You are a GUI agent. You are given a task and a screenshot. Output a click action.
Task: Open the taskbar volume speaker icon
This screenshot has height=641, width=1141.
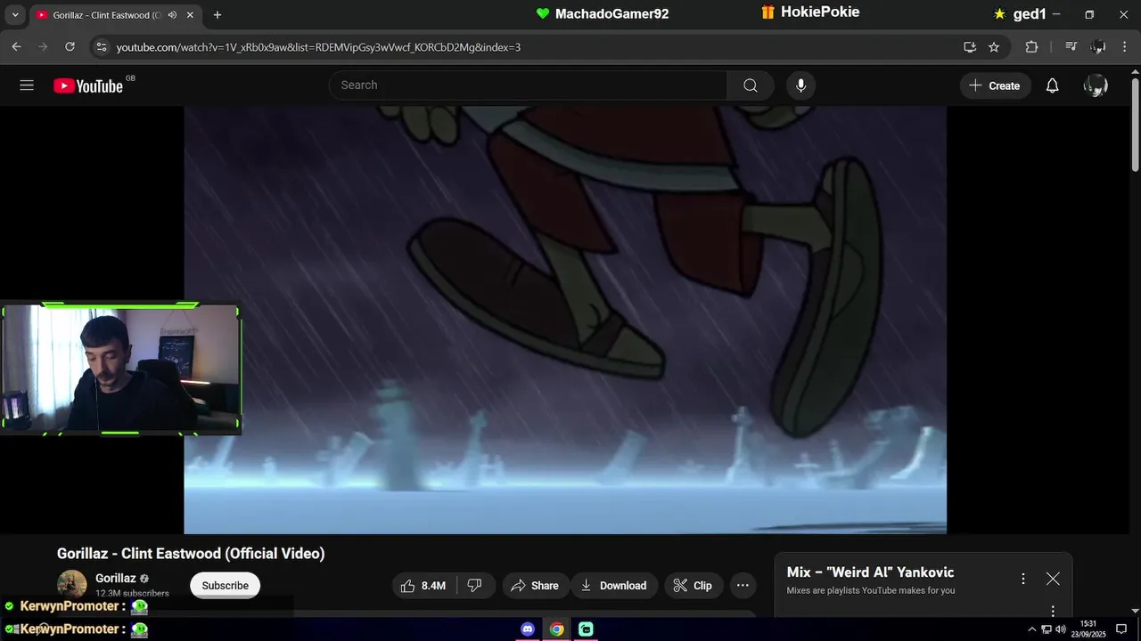click(x=1061, y=629)
